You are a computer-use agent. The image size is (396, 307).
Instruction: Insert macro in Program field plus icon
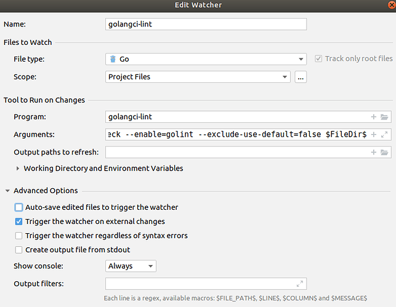click(374, 117)
